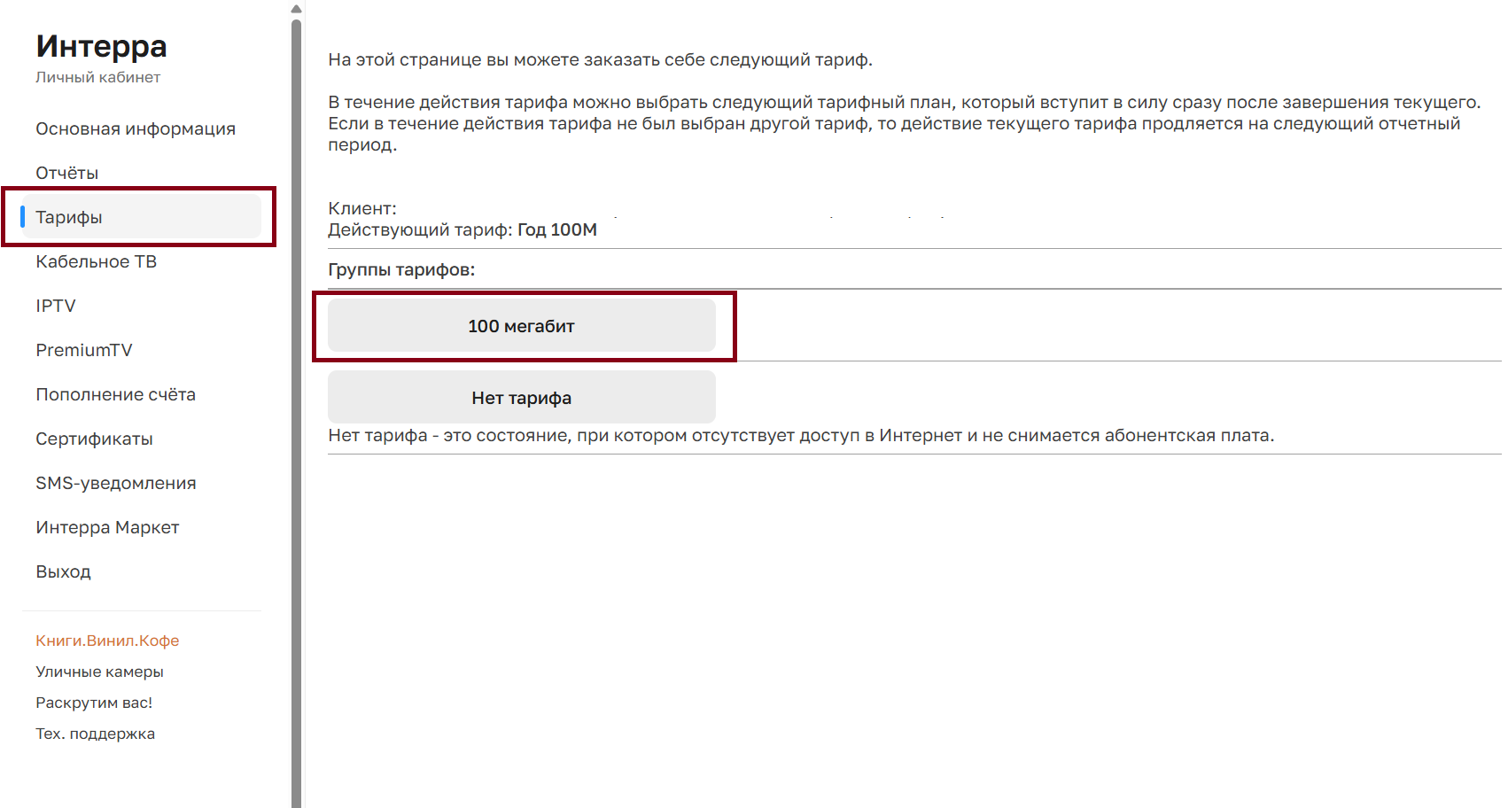This screenshot has width=1508, height=808.
Task: Navigate to IPTV section
Action: (x=56, y=307)
